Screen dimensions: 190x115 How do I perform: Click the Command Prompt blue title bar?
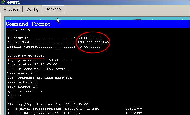pyautogui.click(x=98, y=24)
